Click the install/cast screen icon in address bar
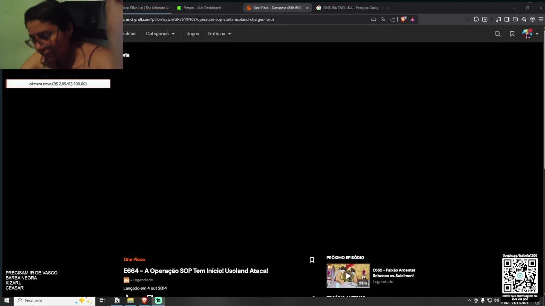Screen dimensions: 545x306 (x=373, y=19)
